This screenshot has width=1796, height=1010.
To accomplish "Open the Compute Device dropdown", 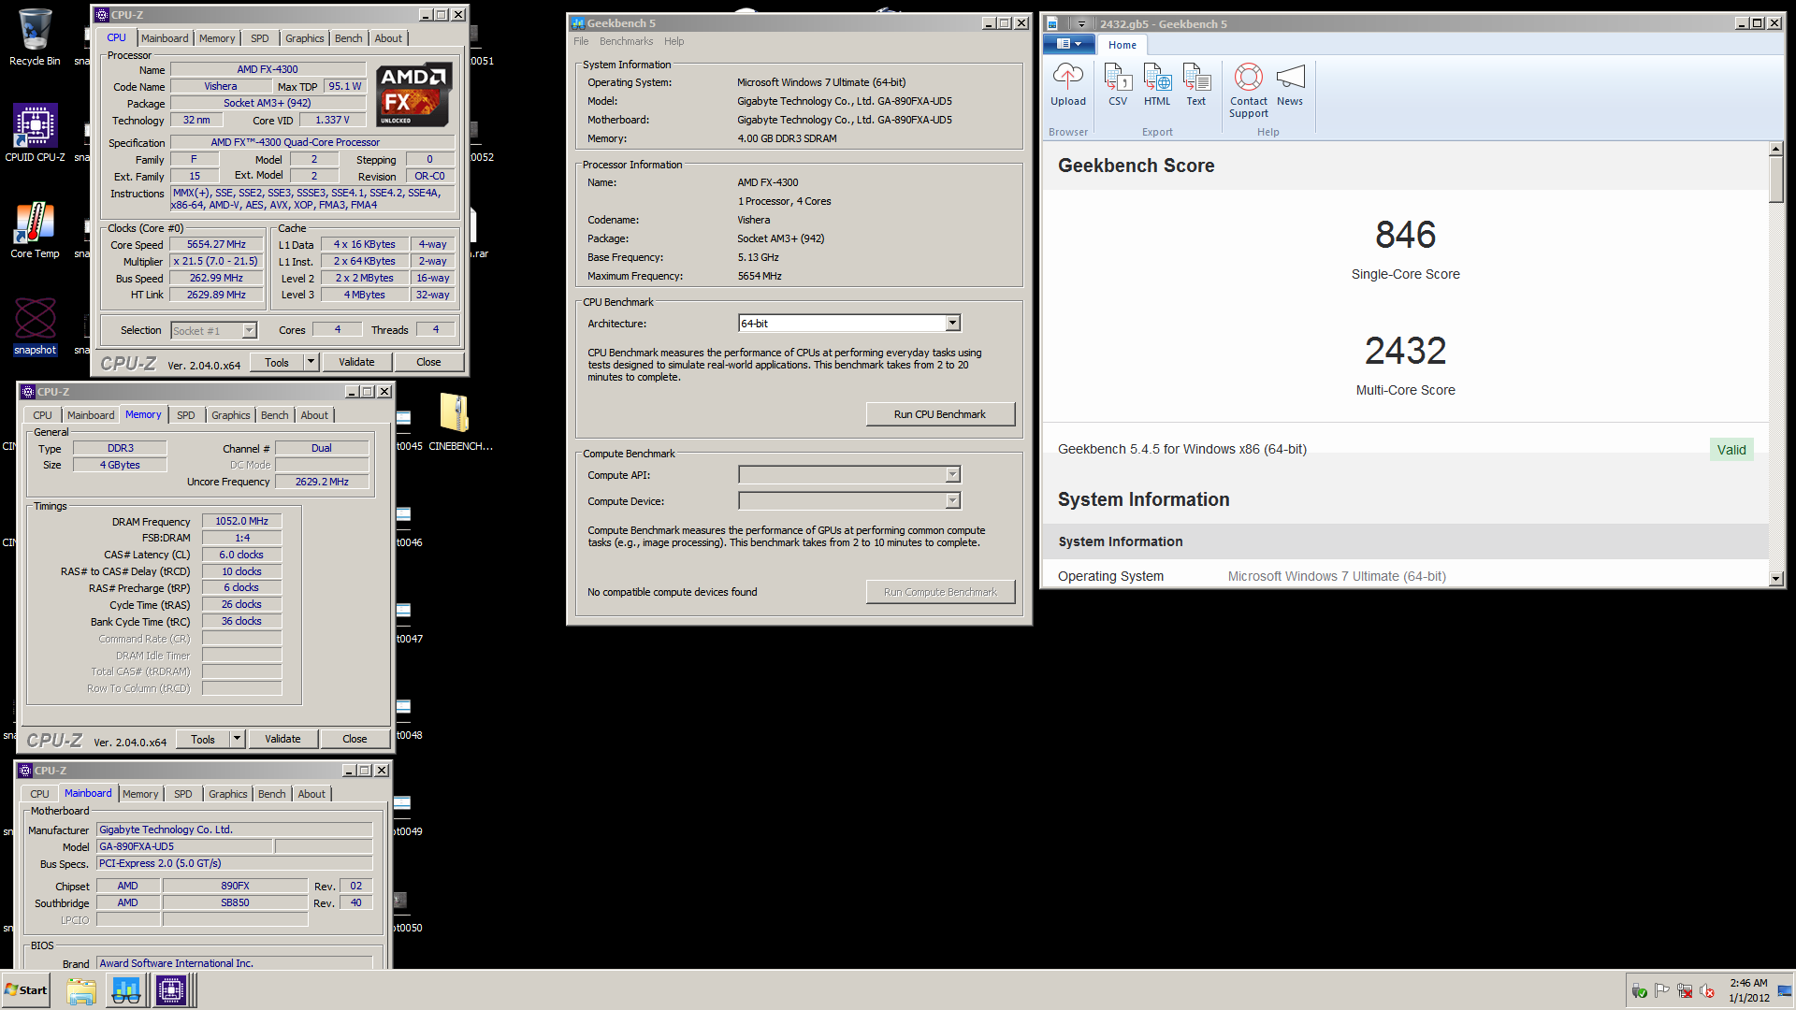I will coord(952,501).
